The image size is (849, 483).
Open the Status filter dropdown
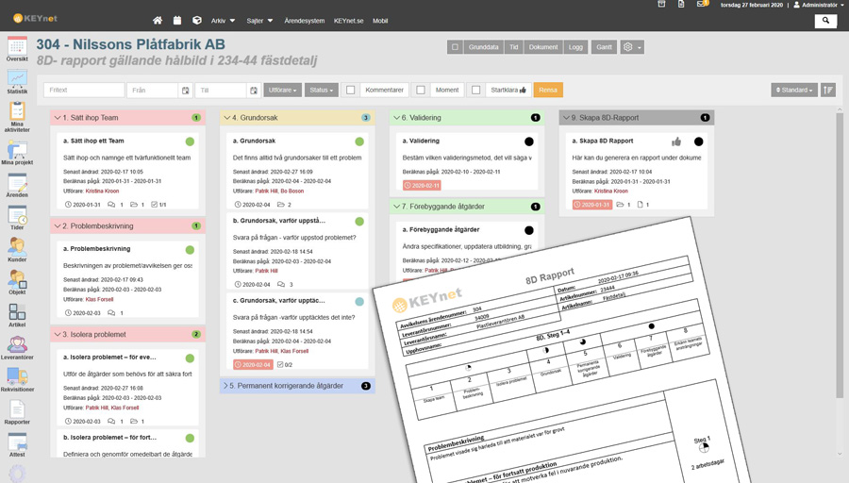click(x=322, y=91)
